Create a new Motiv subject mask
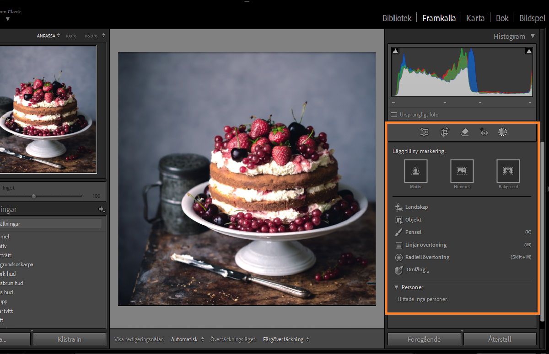Screen dimensions: 549x354 pos(415,171)
